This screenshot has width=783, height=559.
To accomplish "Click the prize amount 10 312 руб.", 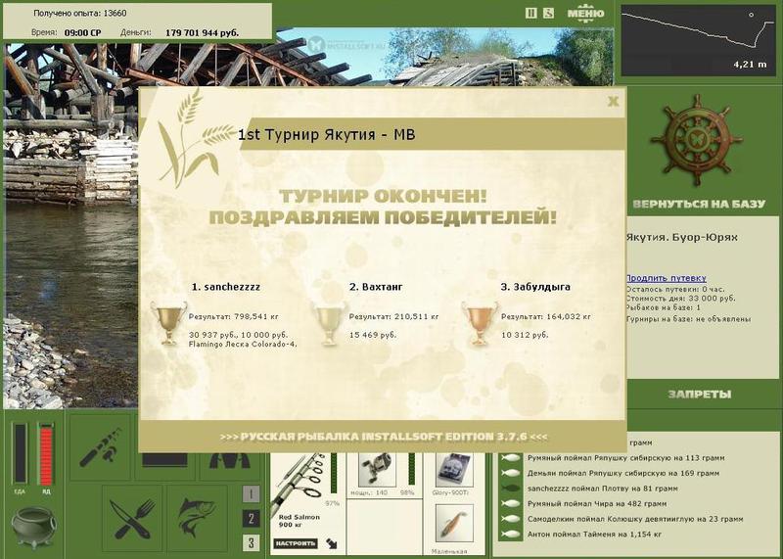I will (525, 335).
